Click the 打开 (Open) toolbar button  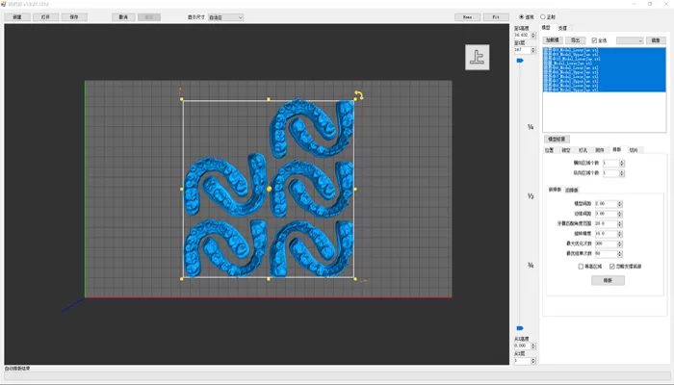pyautogui.click(x=44, y=17)
